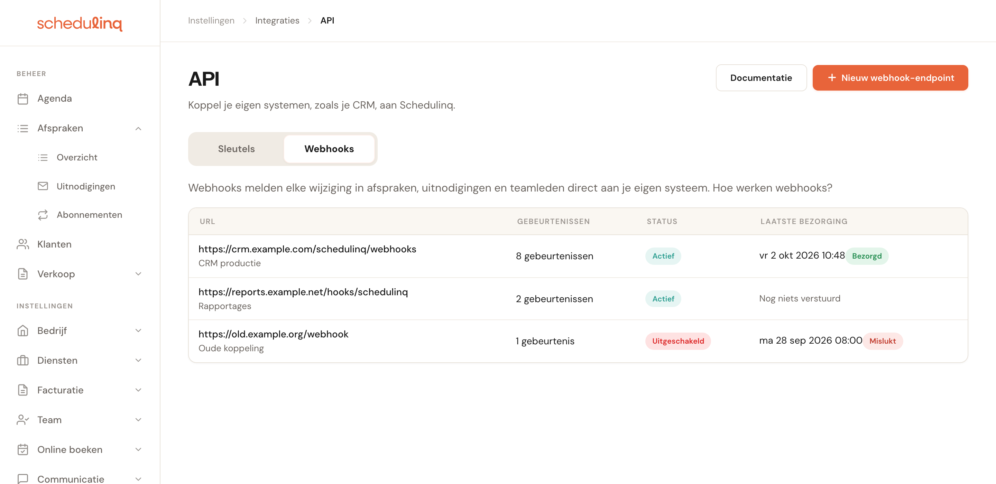Image resolution: width=996 pixels, height=484 pixels.
Task: Click the Klanten people icon
Action: [x=23, y=244]
